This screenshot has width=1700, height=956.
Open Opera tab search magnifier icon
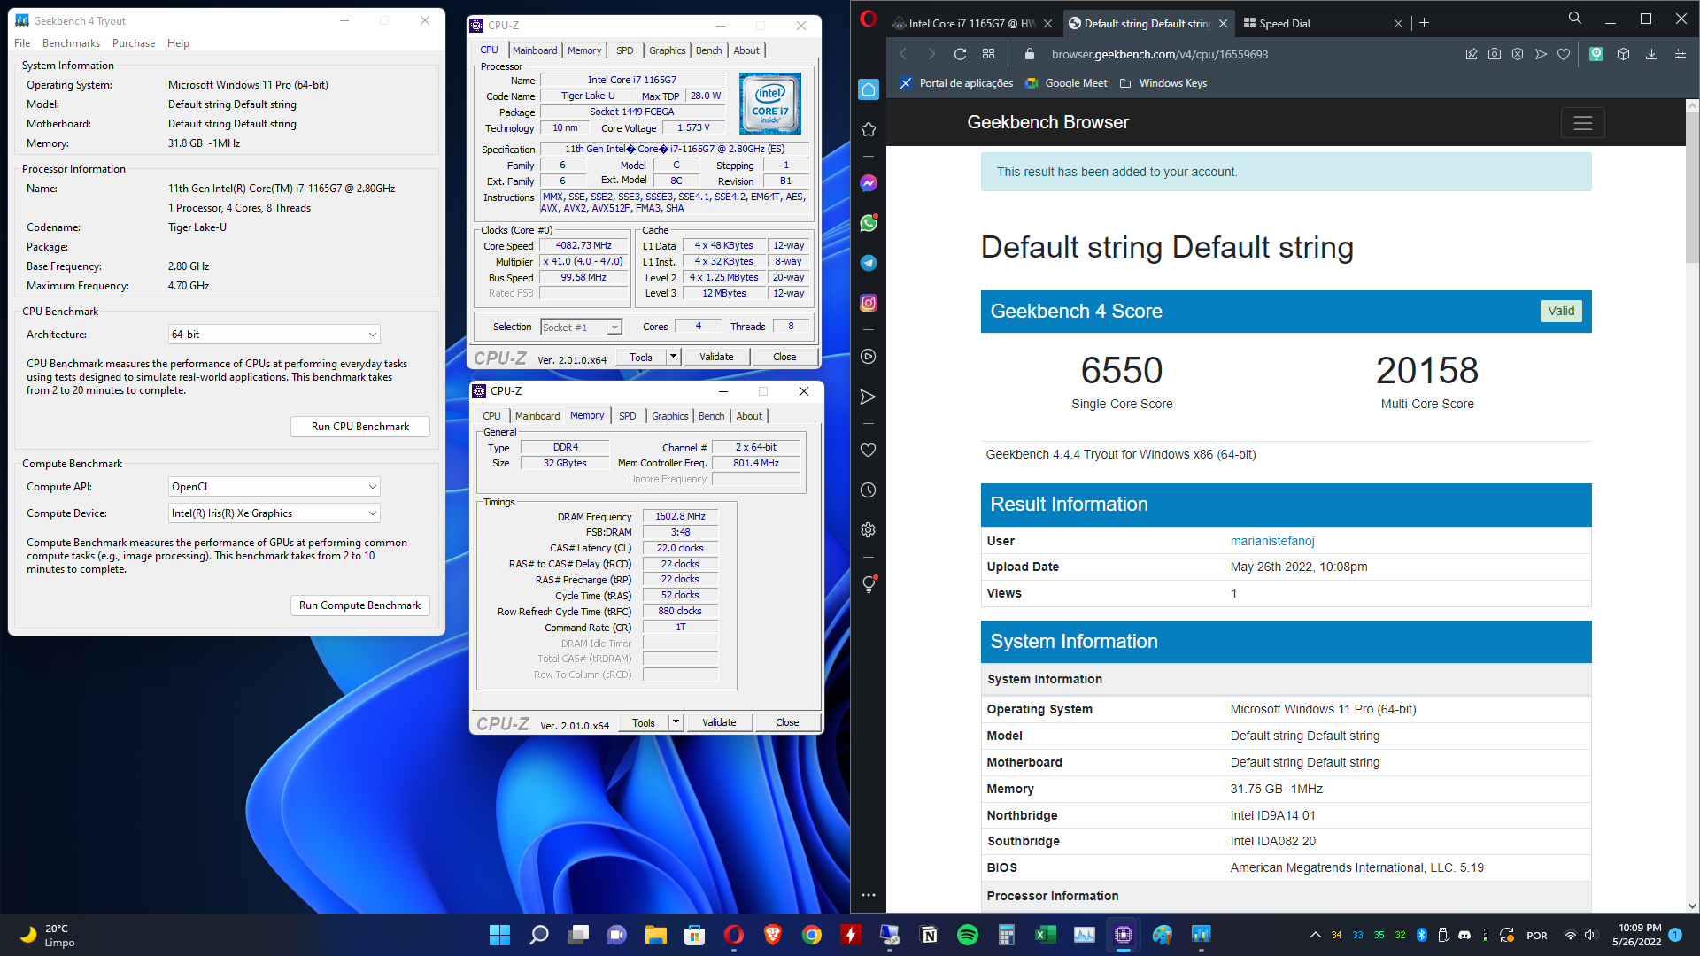click(1574, 19)
